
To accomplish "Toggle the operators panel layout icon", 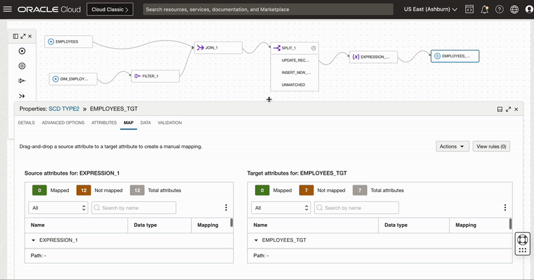I will (x=15, y=36).
